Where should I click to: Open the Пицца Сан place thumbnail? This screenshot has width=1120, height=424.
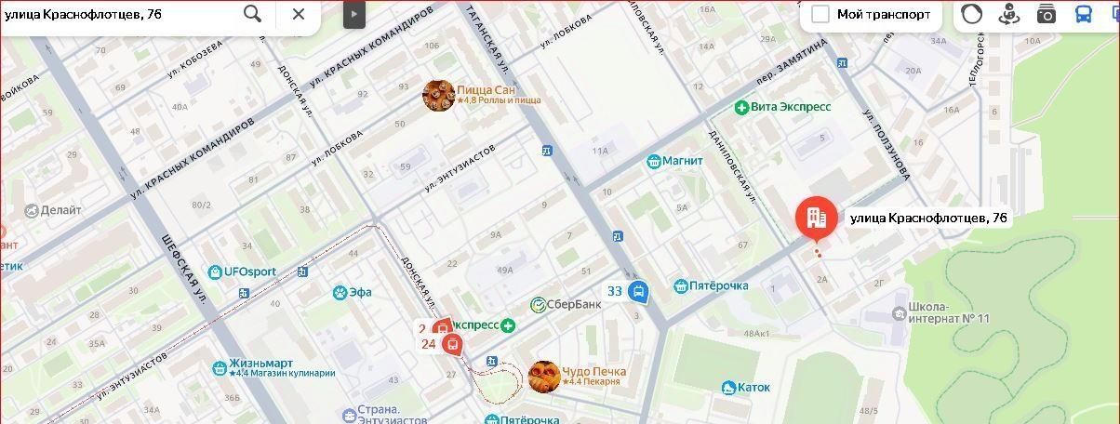click(x=438, y=95)
